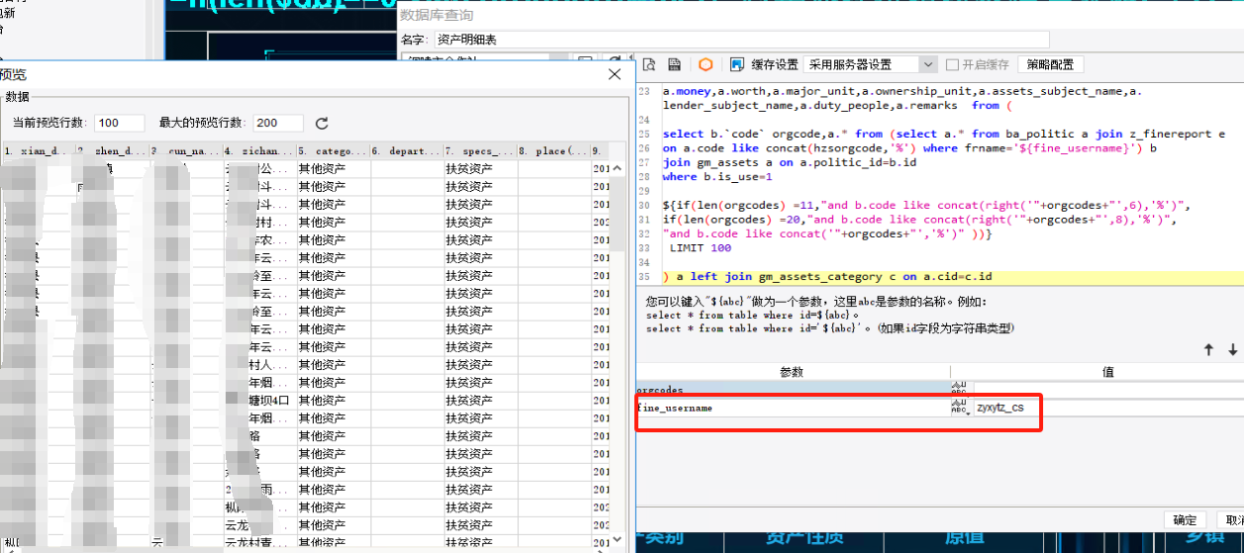Click scroll-up arrow of preview table scrollbar

(619, 167)
